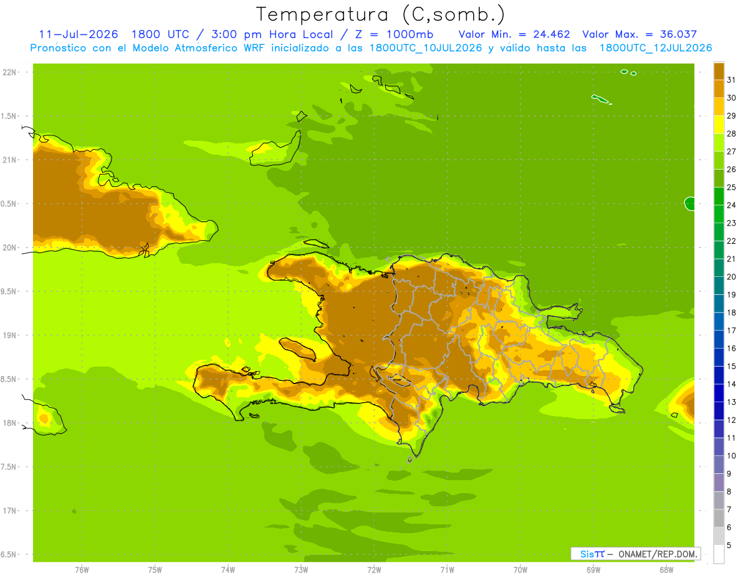Select the "11-Jul-2026" date text
748x578 pixels.
click(79, 34)
